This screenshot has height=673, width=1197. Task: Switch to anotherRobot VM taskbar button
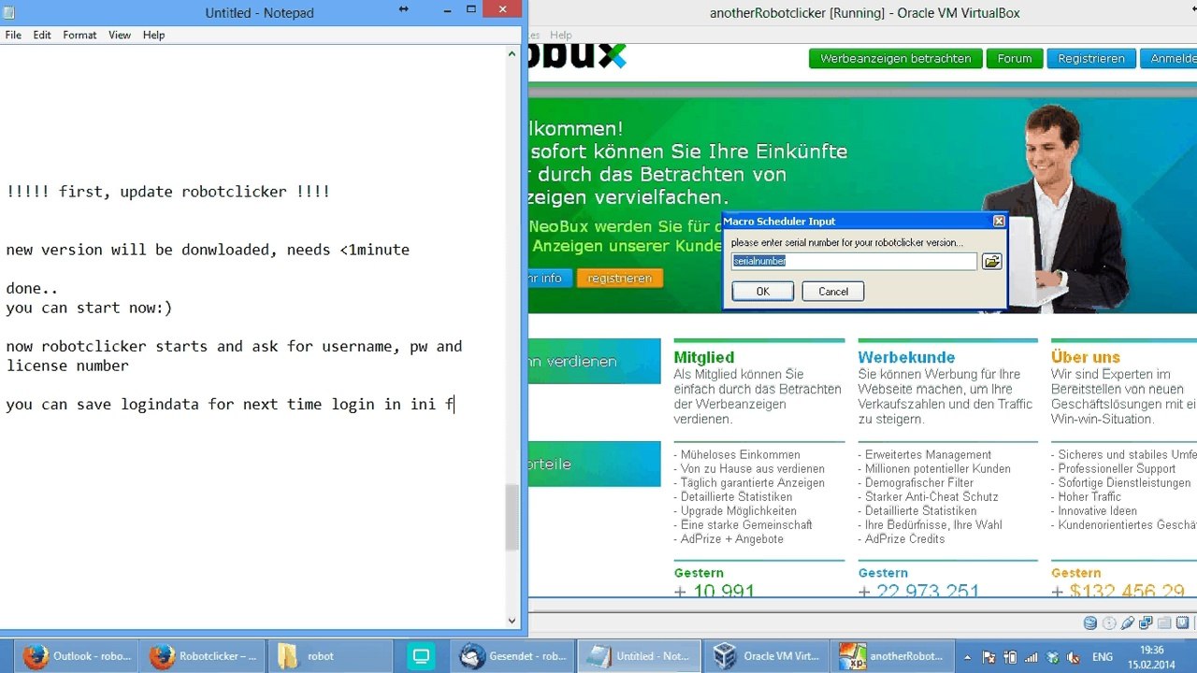(x=891, y=656)
